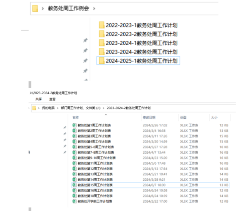This screenshot has width=243, height=211.
Task: Click Excel icon of 教务处开学前工作计划表
Action: [74, 201]
